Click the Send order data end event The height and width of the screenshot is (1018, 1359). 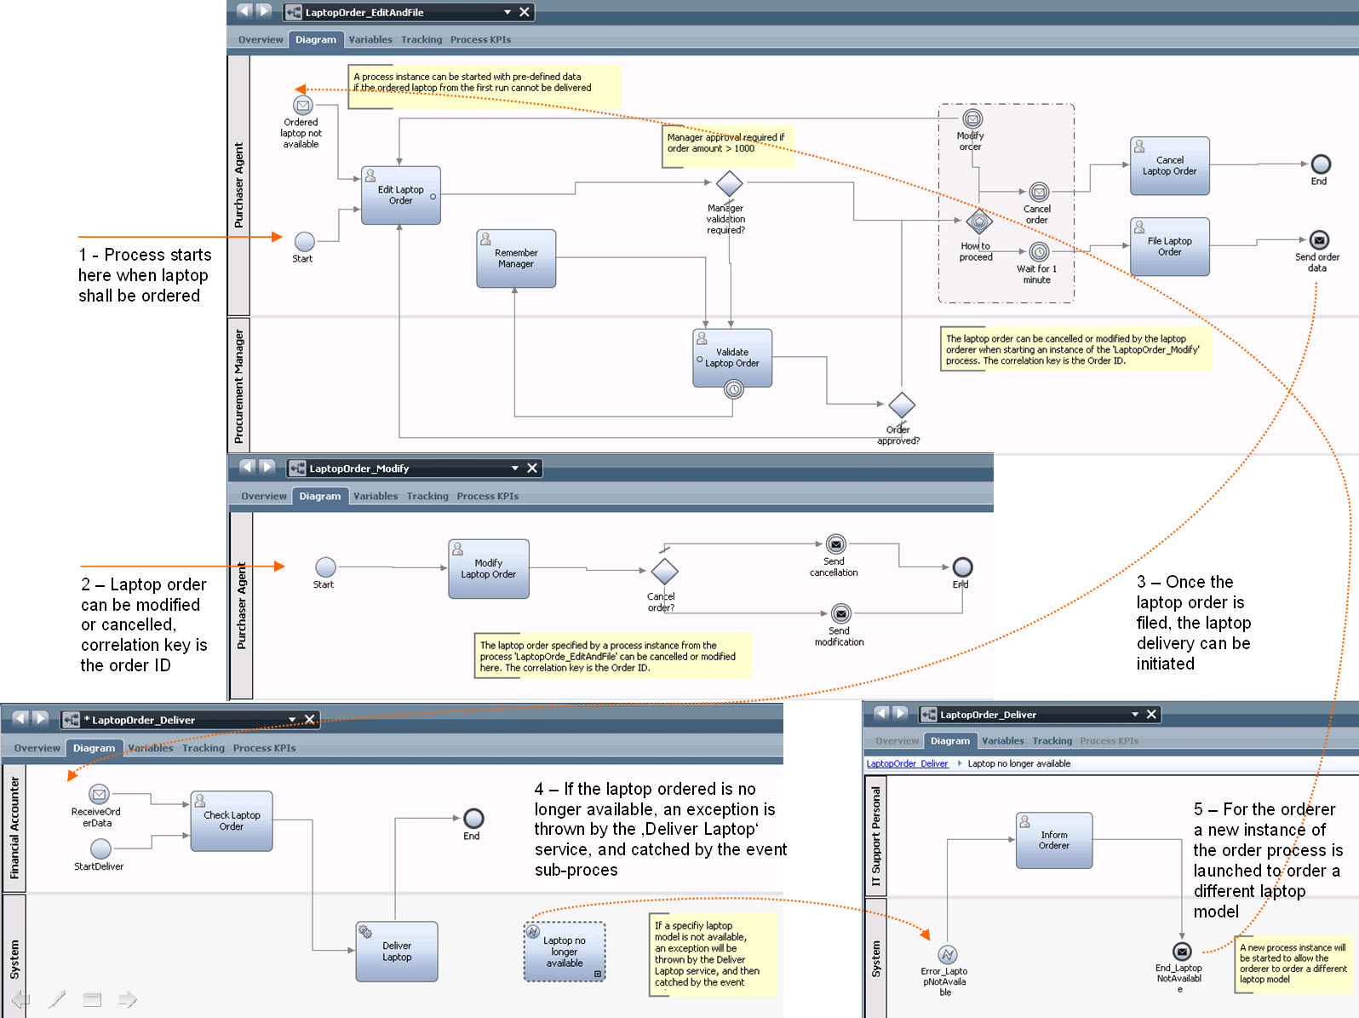click(1319, 240)
